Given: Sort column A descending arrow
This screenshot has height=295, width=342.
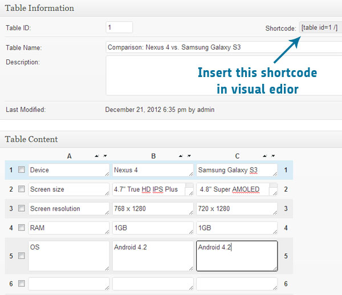Looking at the screenshot, I should coord(105,156).
